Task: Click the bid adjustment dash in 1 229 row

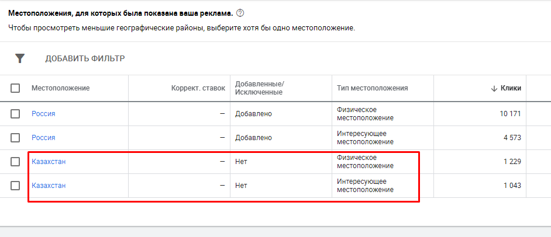Action: (222, 162)
